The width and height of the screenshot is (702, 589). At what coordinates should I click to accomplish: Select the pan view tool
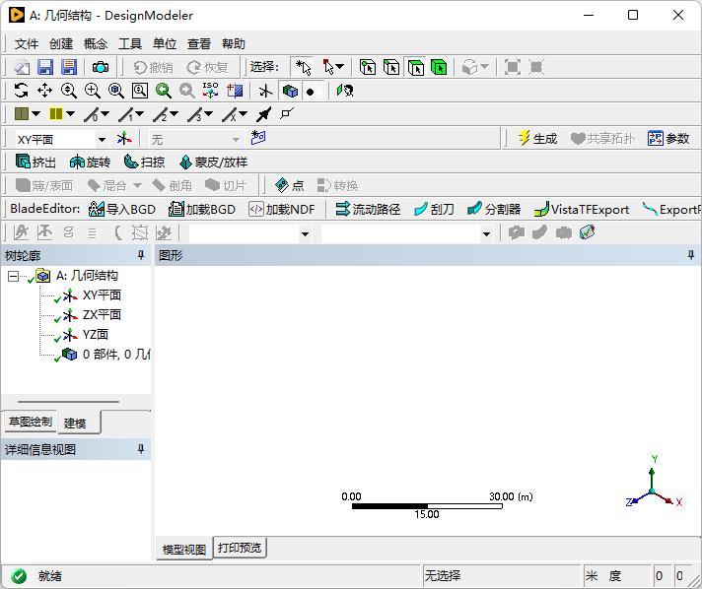(44, 91)
